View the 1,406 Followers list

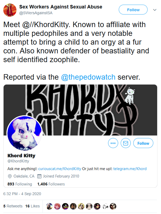pos(51,184)
